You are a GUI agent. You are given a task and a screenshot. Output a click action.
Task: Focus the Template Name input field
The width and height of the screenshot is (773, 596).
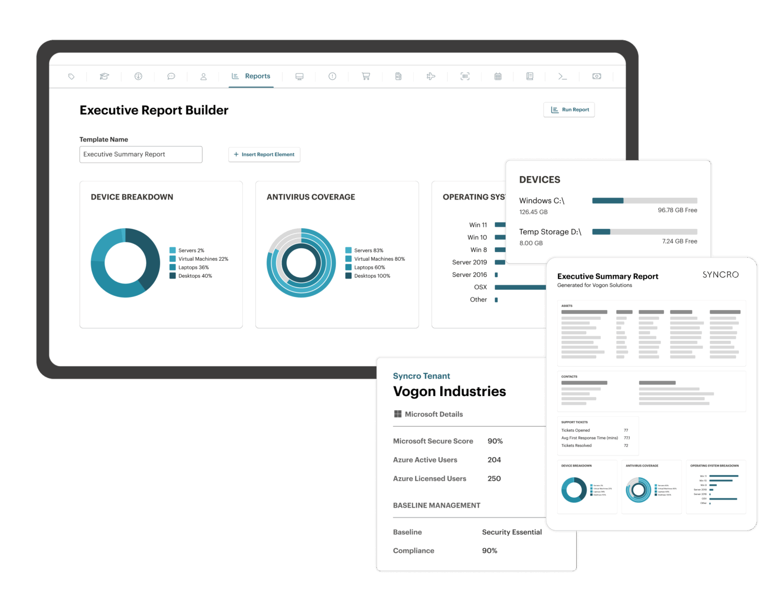tap(141, 155)
